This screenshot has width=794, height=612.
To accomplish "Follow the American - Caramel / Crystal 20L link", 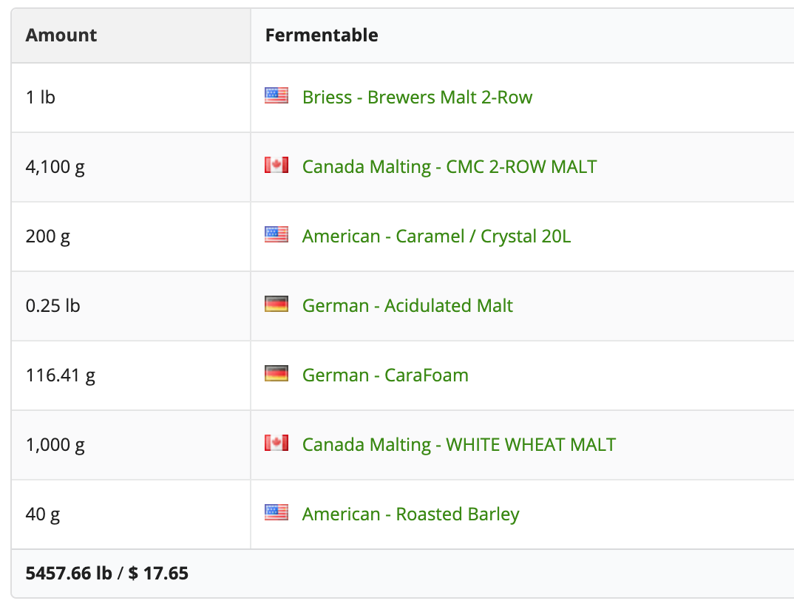I will pyautogui.click(x=436, y=237).
